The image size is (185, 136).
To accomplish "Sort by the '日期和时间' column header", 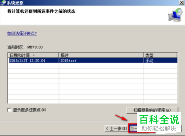I will coord(33,55).
